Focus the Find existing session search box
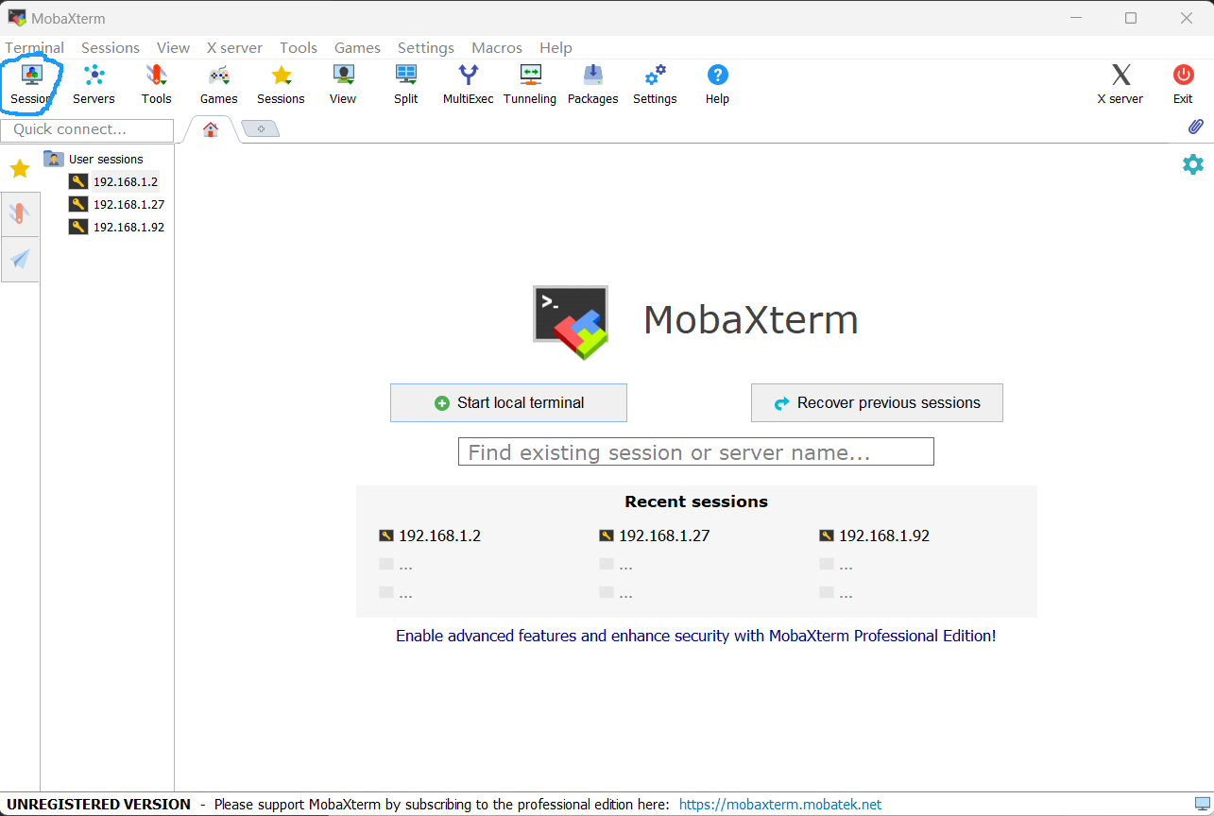 click(696, 451)
